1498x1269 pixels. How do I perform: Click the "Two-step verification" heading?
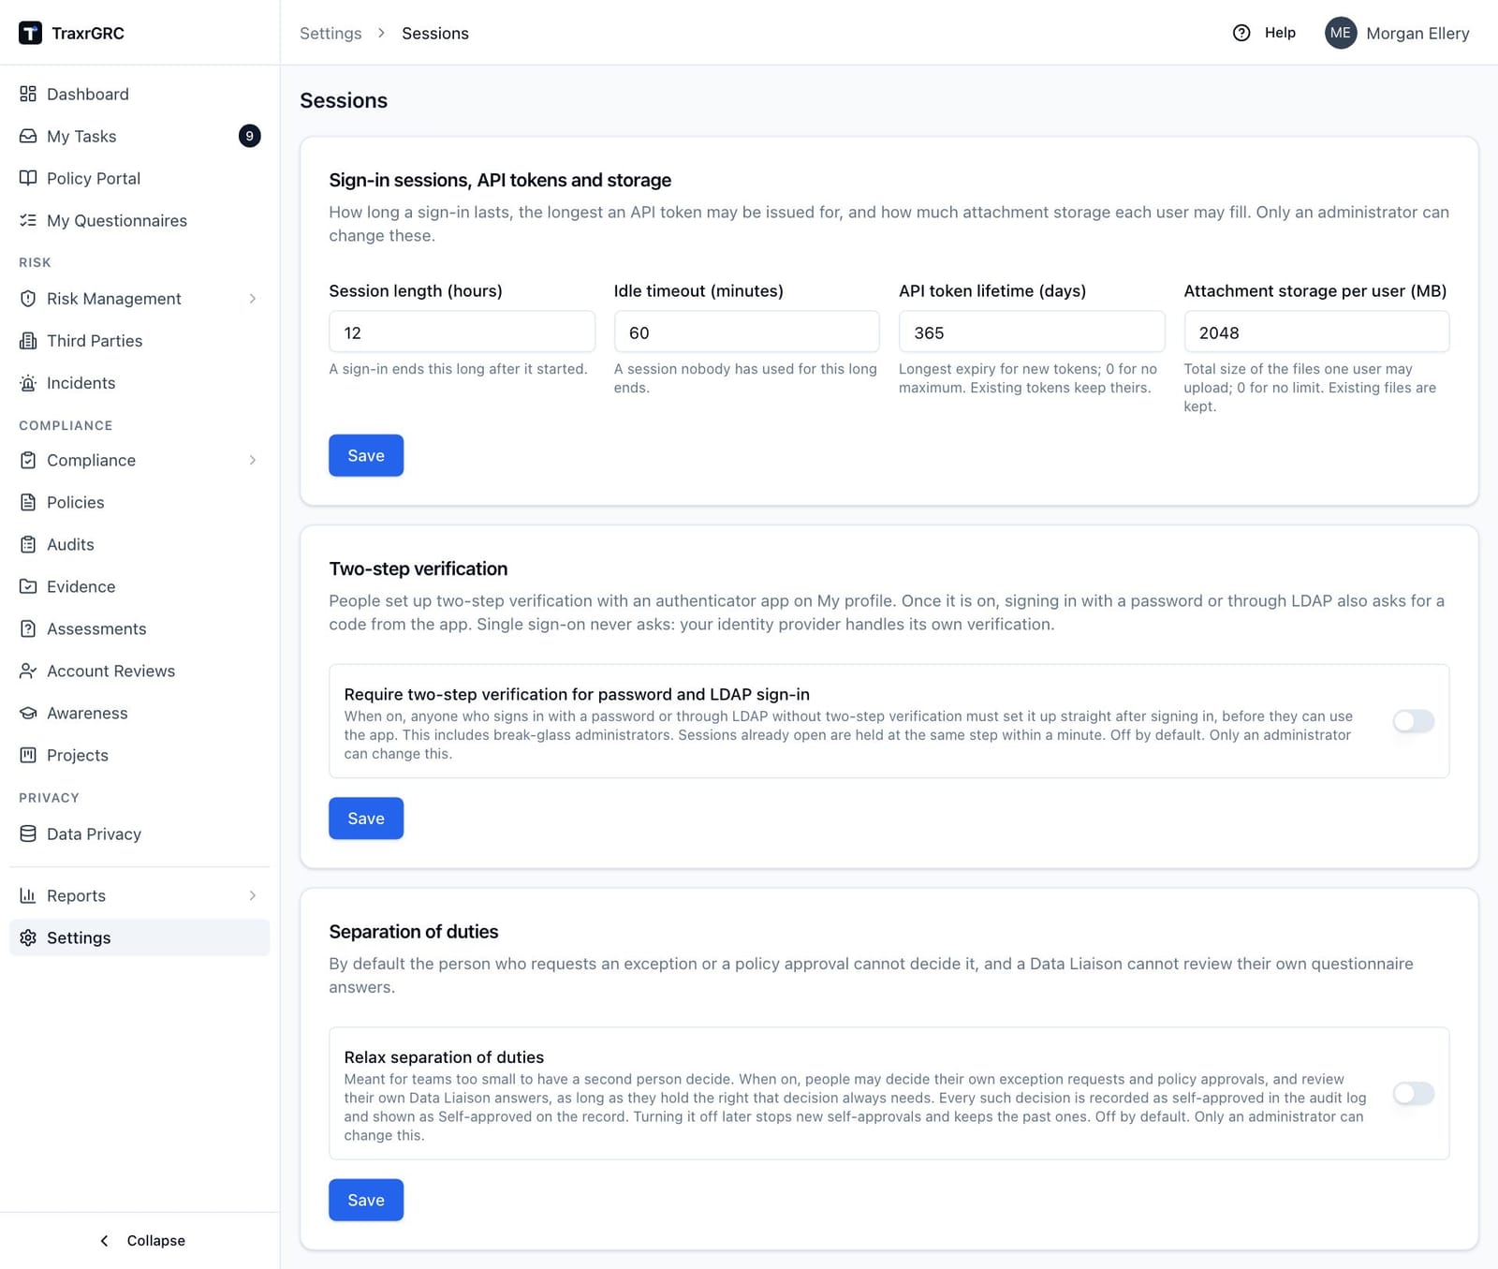click(x=419, y=568)
